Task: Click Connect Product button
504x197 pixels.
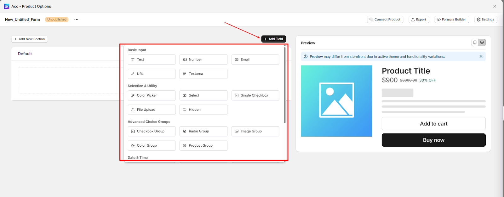Action: (385, 20)
